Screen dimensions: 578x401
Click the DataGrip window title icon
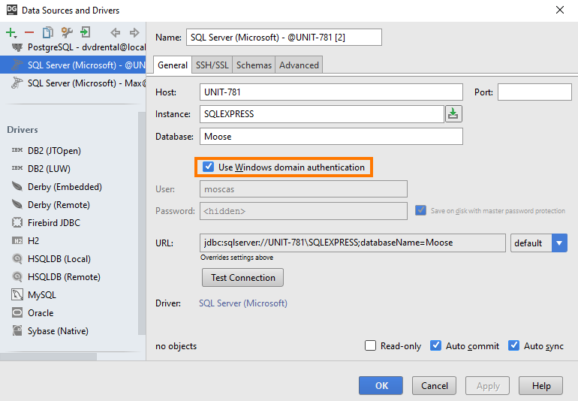coord(12,10)
